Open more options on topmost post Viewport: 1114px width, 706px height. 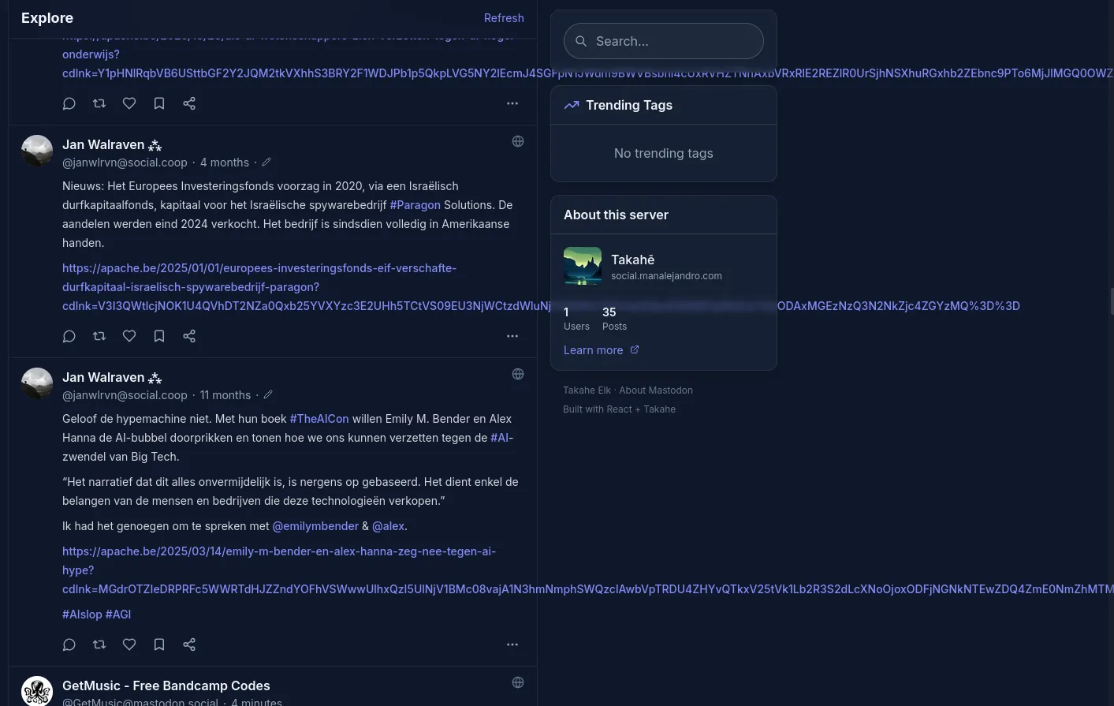click(x=512, y=103)
